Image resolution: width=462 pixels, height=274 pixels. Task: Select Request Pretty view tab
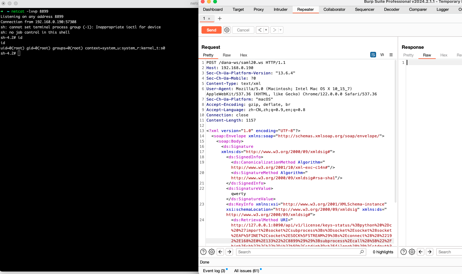208,55
